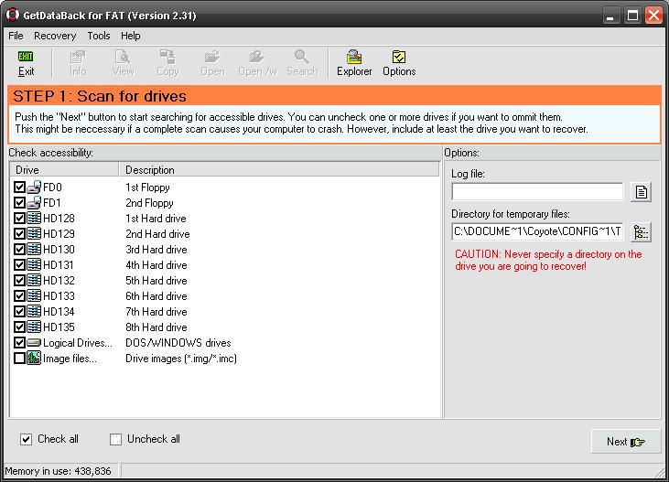Uncheck the HD129 drive checkbox
The width and height of the screenshot is (669, 482).
pyautogui.click(x=19, y=234)
